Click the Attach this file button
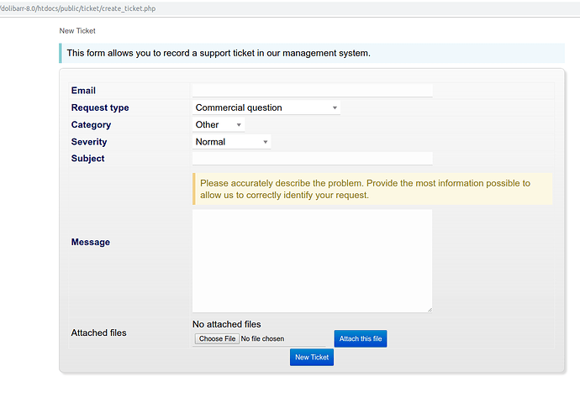580x393 pixels. [x=361, y=338]
